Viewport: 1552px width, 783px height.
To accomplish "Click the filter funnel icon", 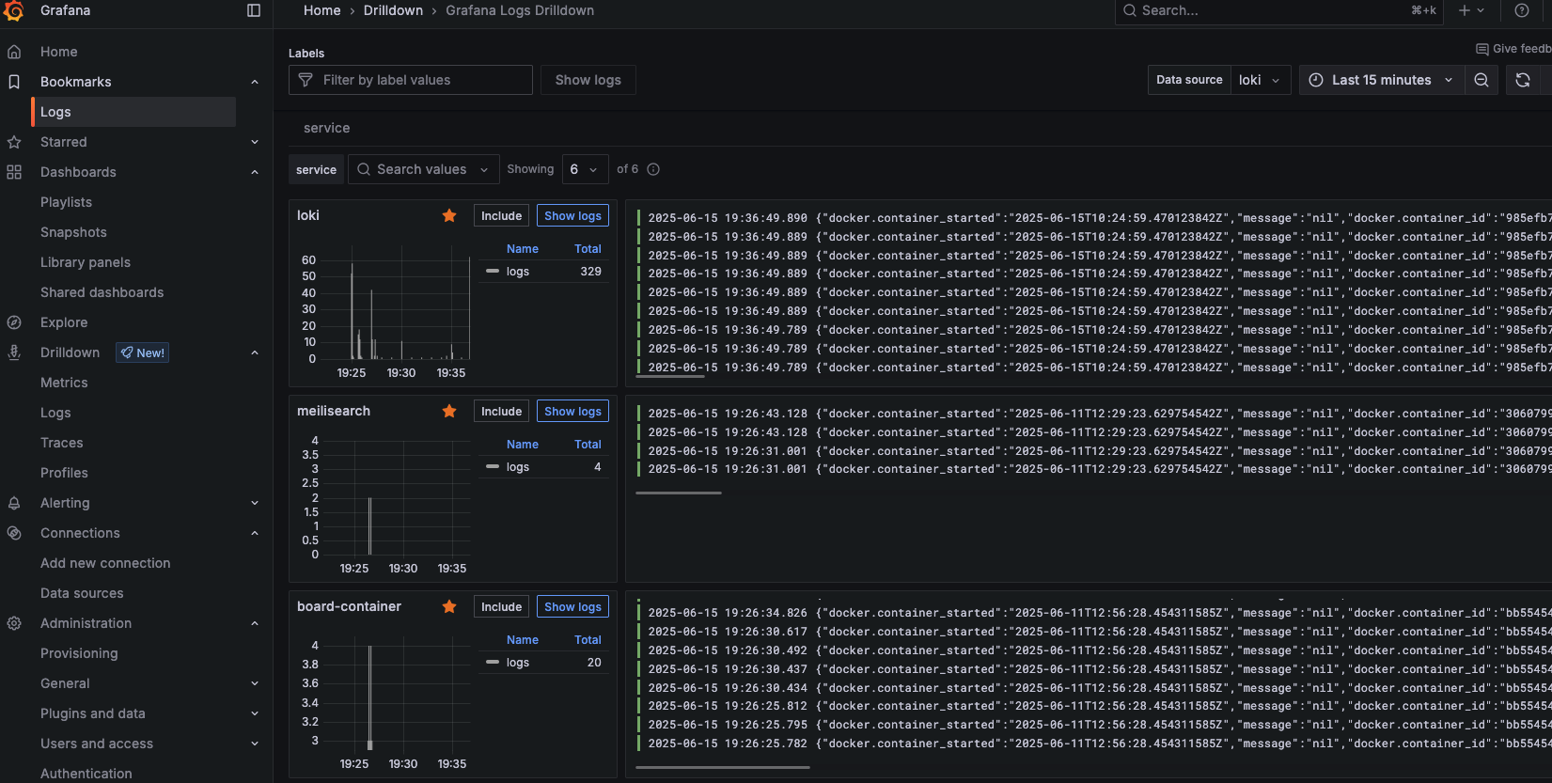I will click(x=306, y=80).
